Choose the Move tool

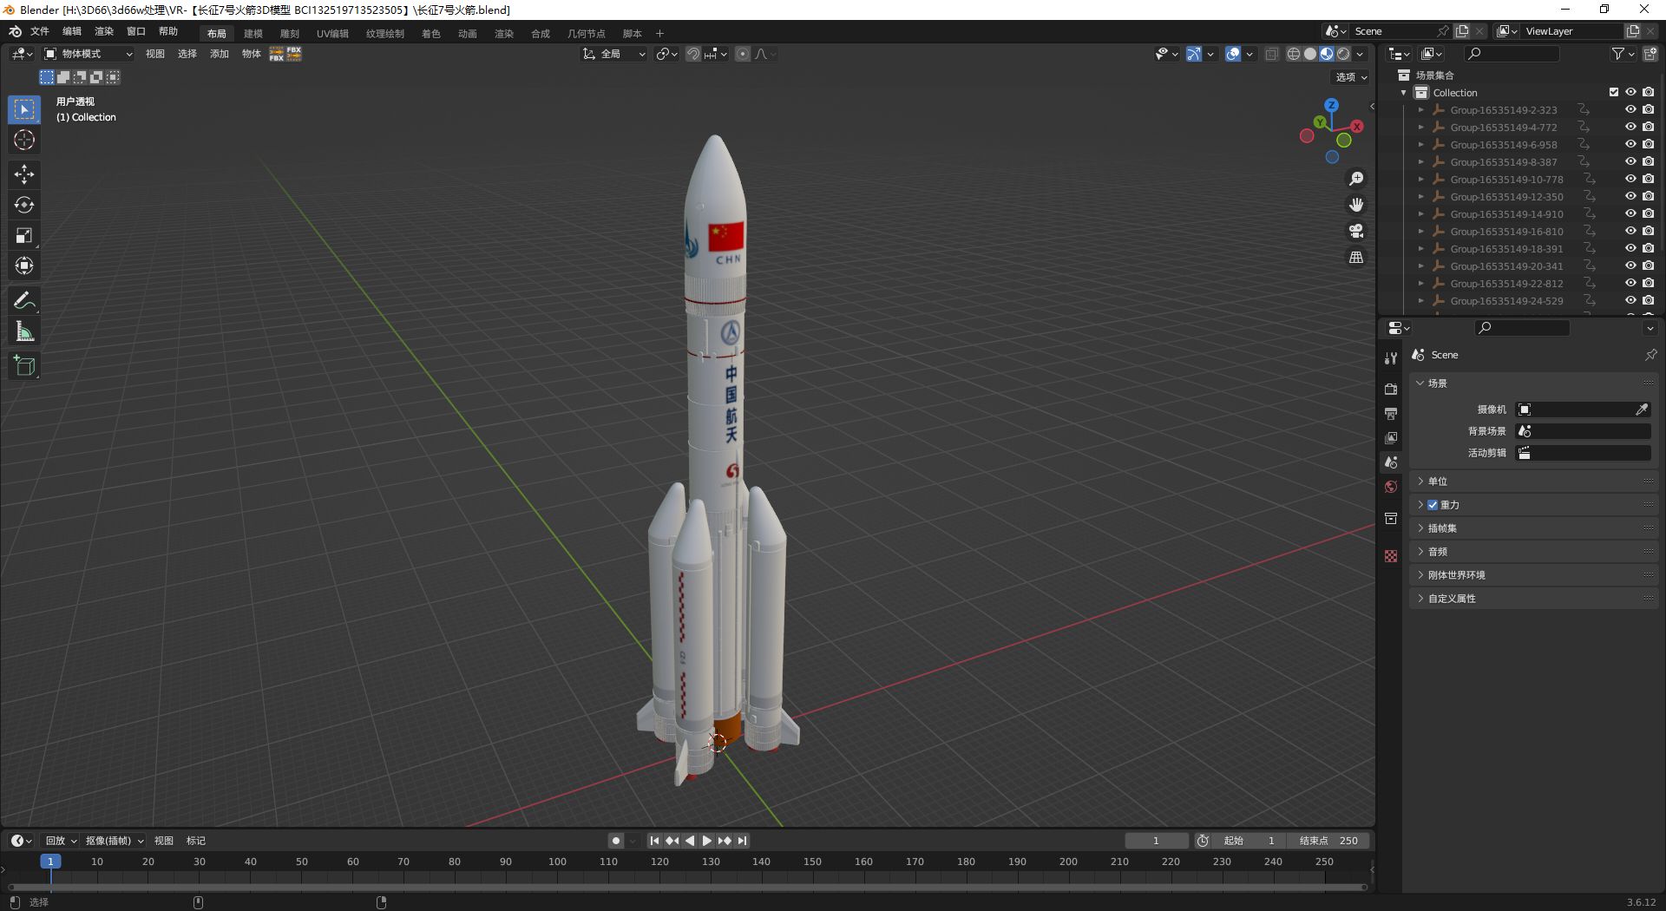coord(24,174)
